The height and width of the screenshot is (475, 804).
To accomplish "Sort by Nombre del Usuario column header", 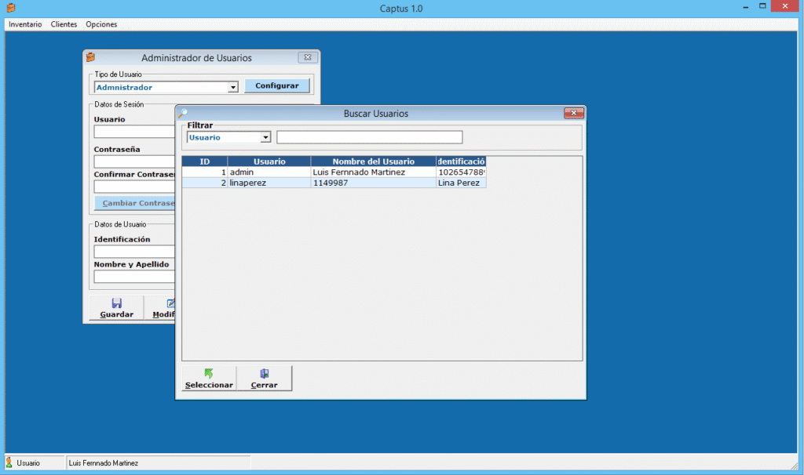I will (373, 161).
